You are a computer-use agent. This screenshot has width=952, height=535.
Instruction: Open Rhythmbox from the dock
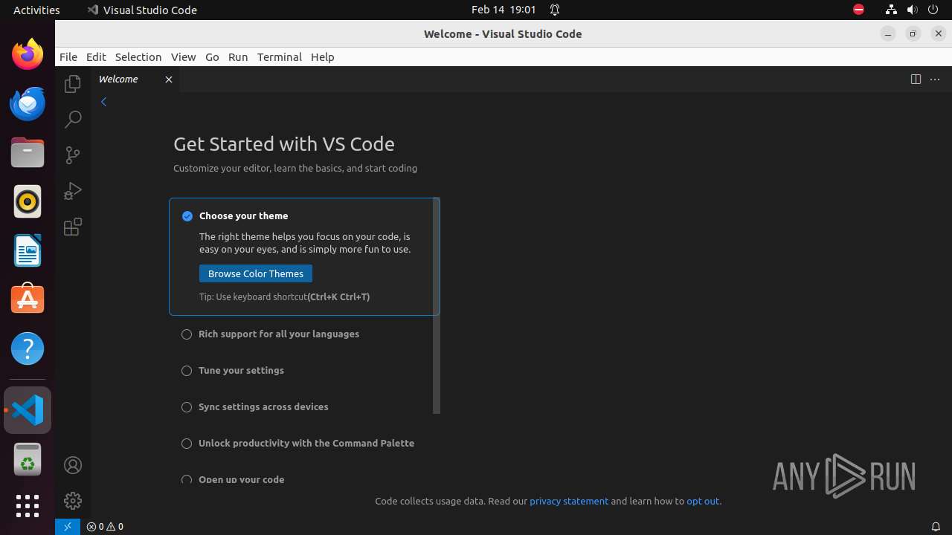[28, 201]
